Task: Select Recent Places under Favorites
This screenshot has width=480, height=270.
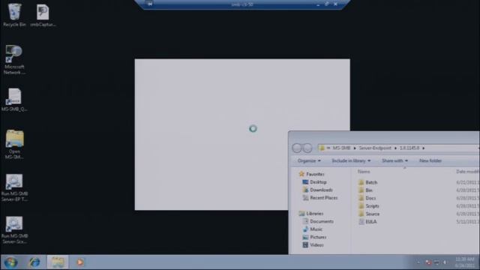Action: 320,198
